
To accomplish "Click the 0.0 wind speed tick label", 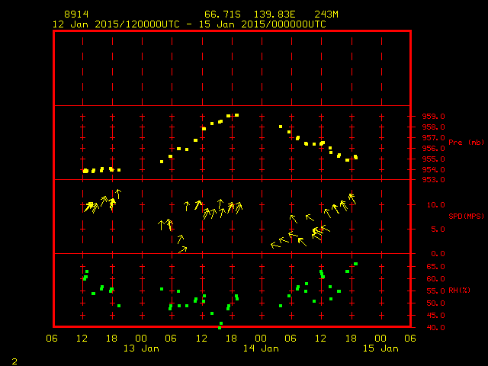I will pos(435,254).
